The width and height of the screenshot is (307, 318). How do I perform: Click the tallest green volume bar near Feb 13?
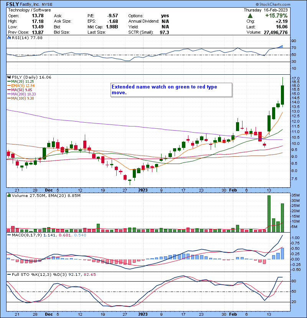click(x=269, y=214)
